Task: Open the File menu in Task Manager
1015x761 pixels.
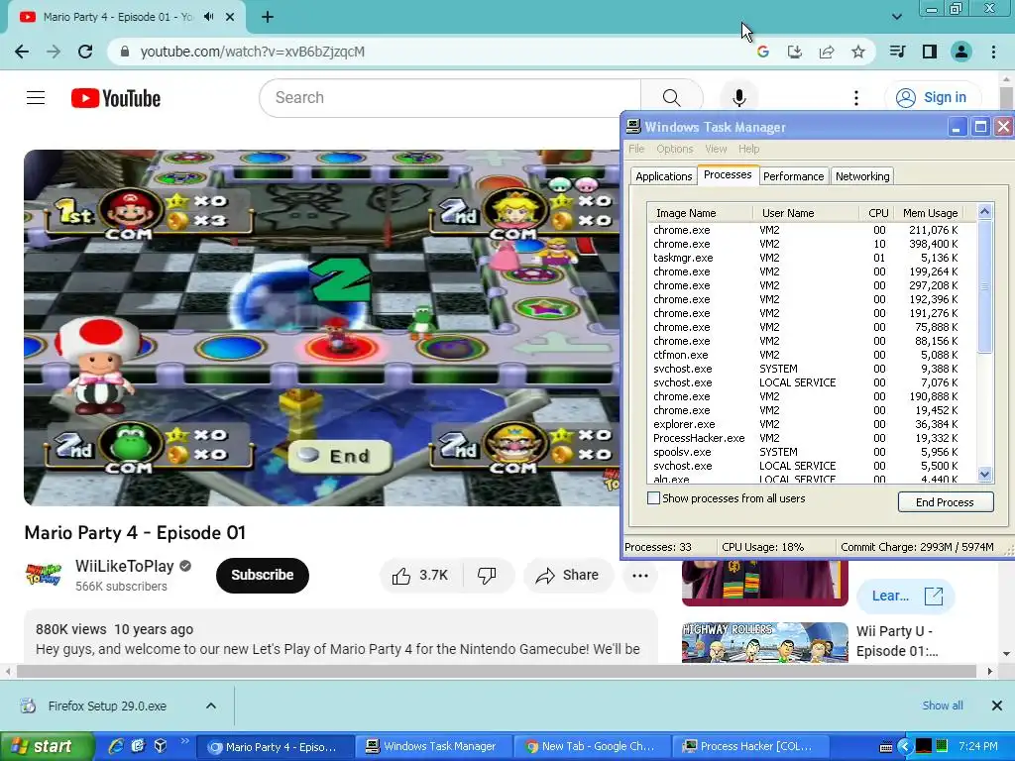Action: pyautogui.click(x=636, y=149)
